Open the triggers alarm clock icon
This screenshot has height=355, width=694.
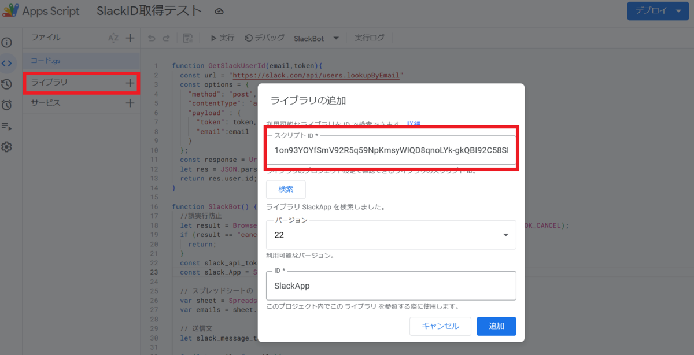click(6, 105)
